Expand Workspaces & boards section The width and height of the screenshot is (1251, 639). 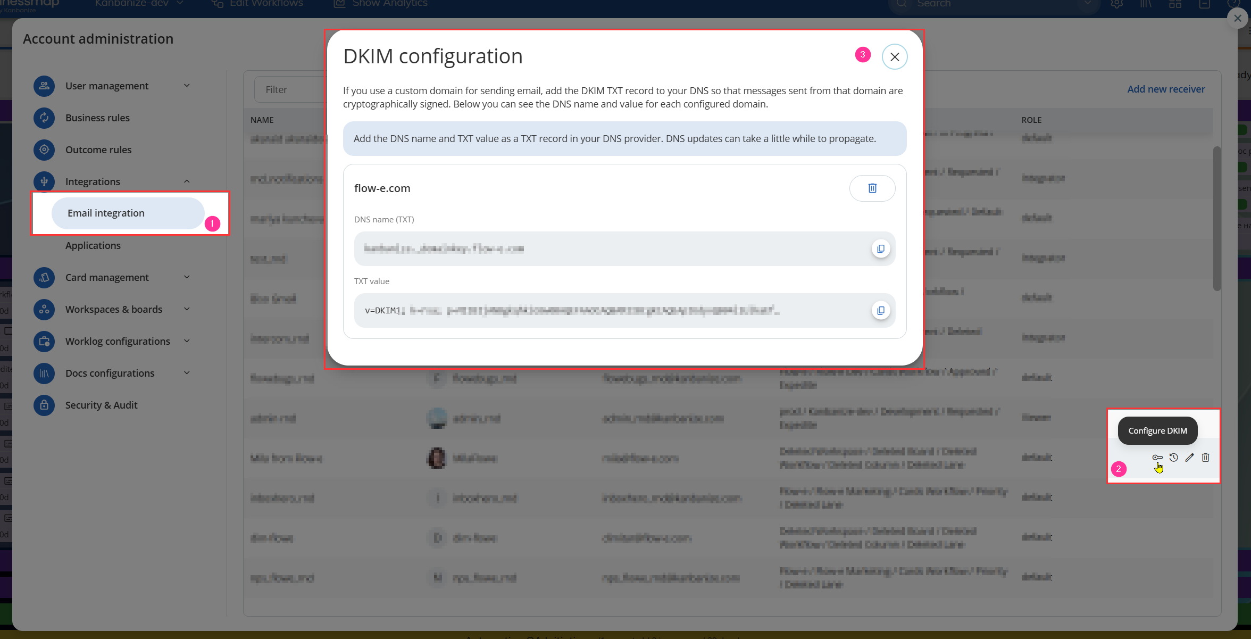[187, 310]
